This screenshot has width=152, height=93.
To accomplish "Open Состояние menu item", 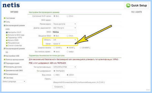I will 10,18.
